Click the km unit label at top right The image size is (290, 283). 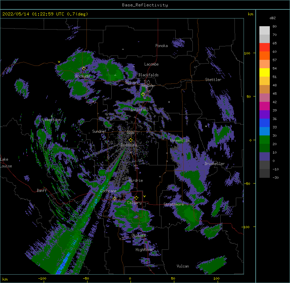click(251, 14)
